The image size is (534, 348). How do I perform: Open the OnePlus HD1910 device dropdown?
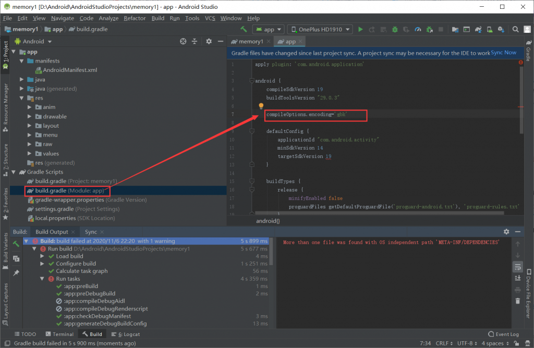pos(320,30)
